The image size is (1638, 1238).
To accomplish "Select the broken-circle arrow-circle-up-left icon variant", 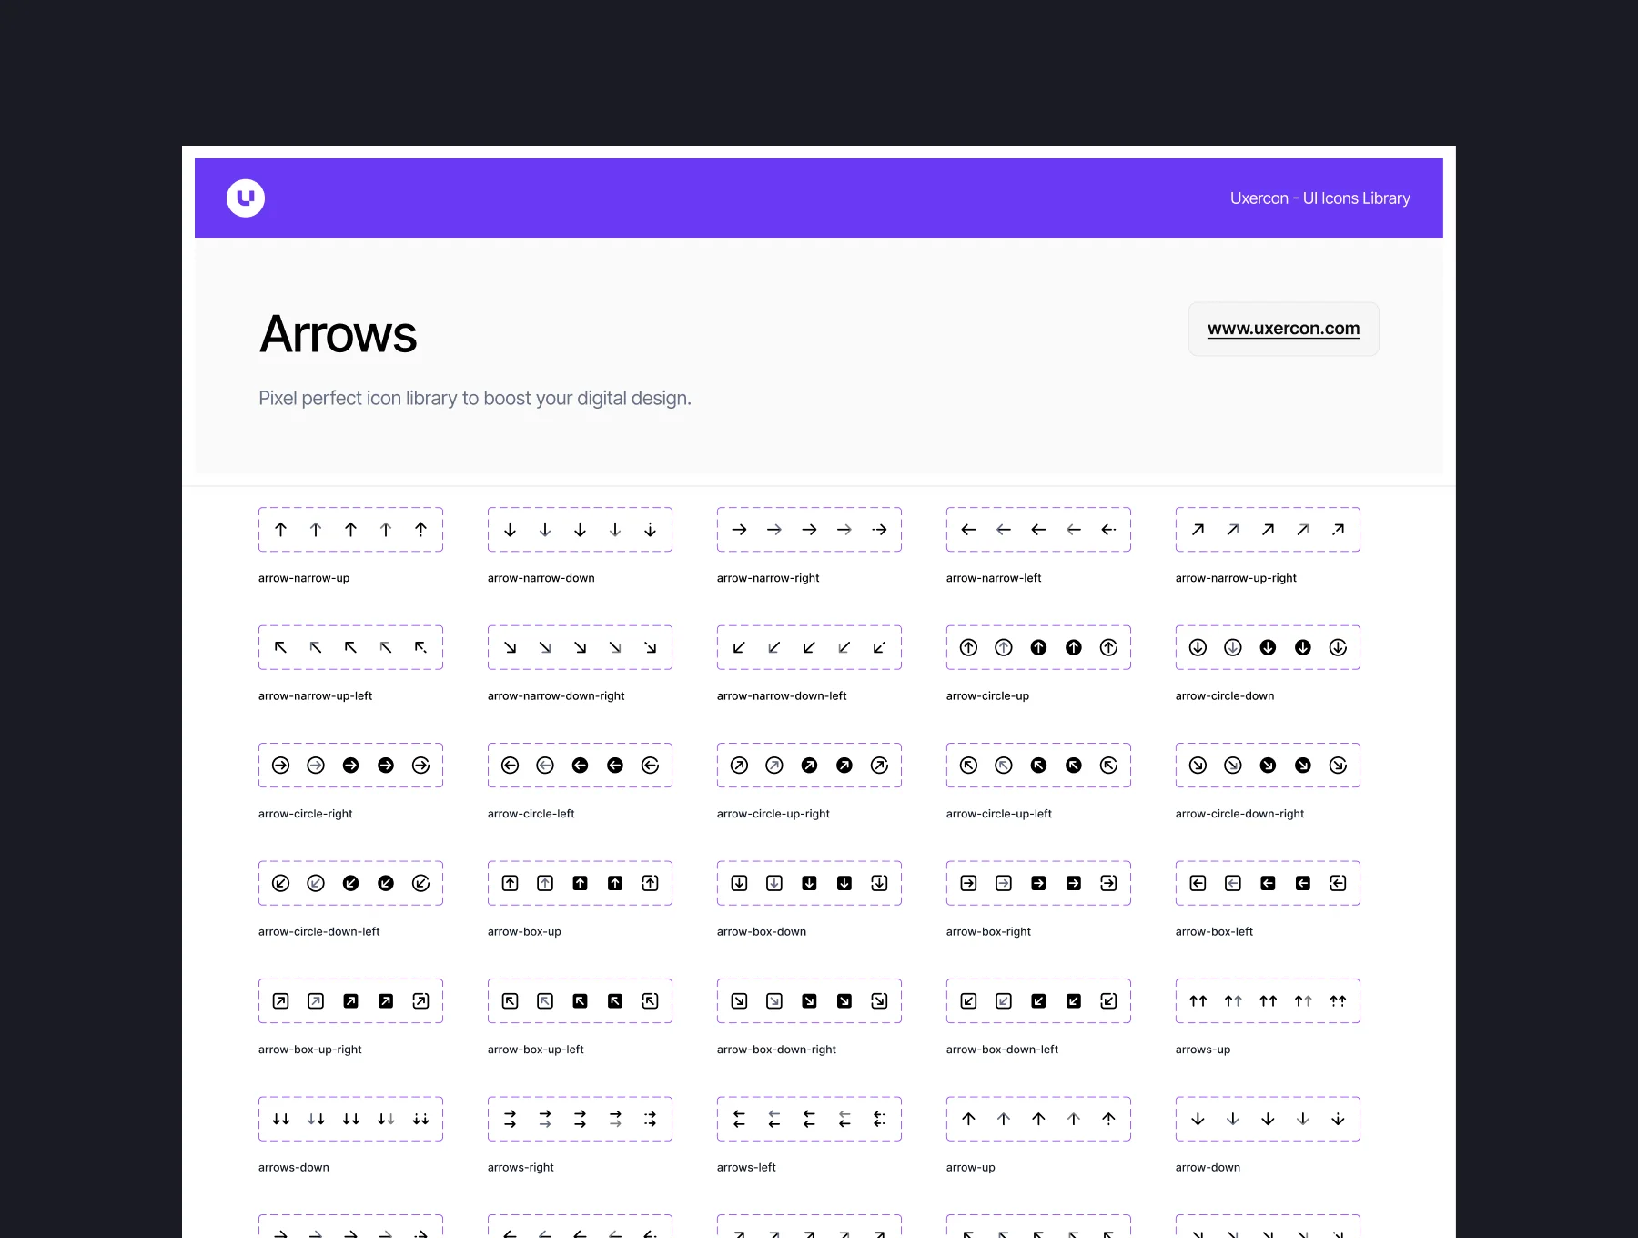I will tap(1109, 766).
